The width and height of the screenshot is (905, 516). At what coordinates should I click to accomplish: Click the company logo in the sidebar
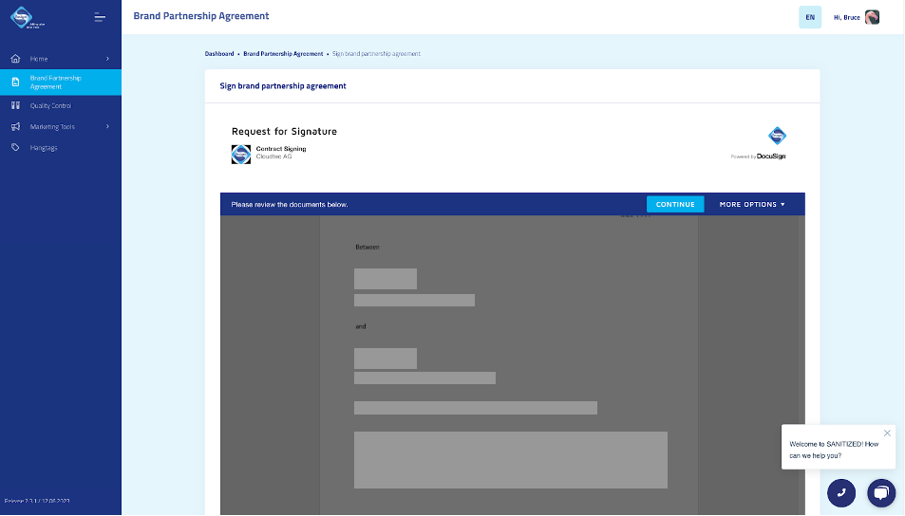coord(27,17)
